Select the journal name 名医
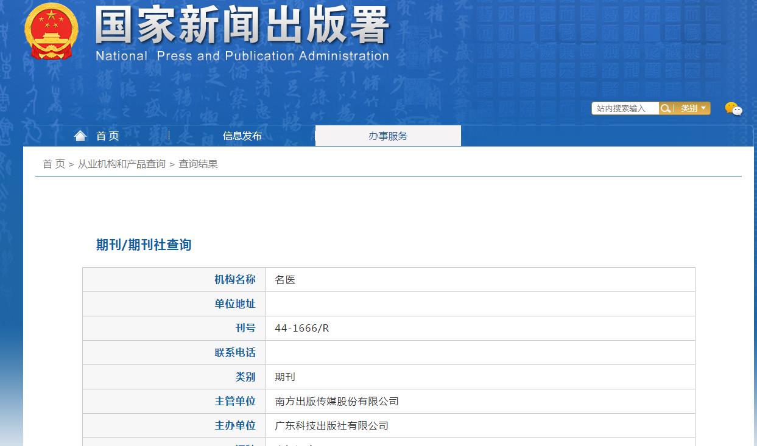 coord(286,279)
